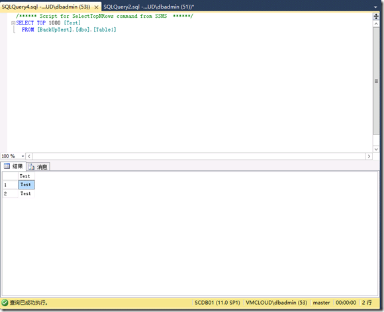Select the Test cell in row 2
384x312 pixels.
(26, 193)
